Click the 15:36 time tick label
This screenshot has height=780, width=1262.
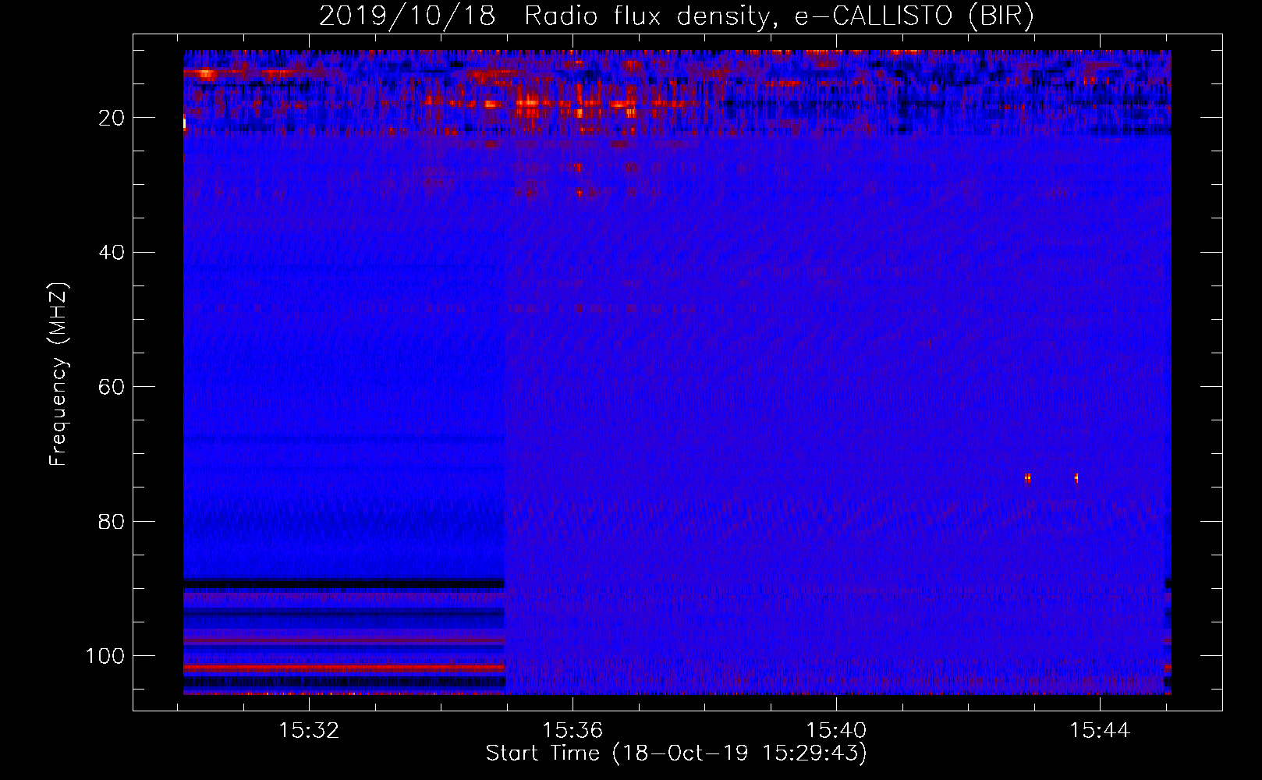(x=573, y=731)
